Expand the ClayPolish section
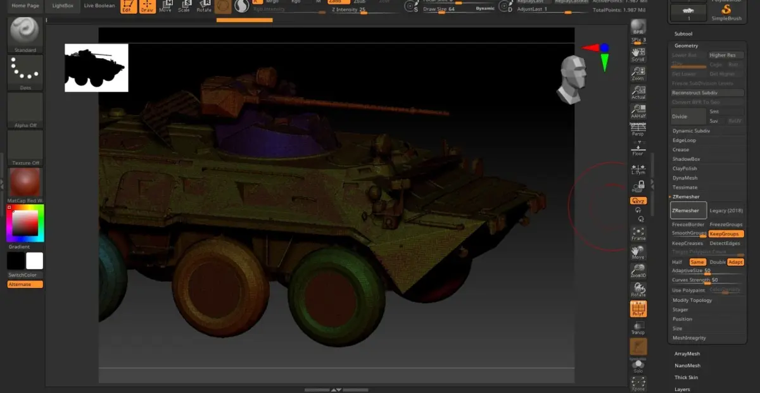760x393 pixels. pyautogui.click(x=685, y=168)
